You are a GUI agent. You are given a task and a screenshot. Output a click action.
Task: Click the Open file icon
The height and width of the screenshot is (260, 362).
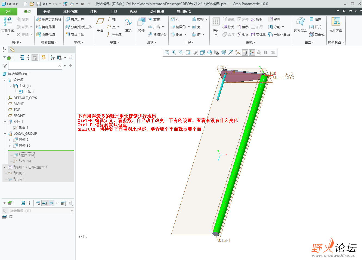tap(32, 4)
